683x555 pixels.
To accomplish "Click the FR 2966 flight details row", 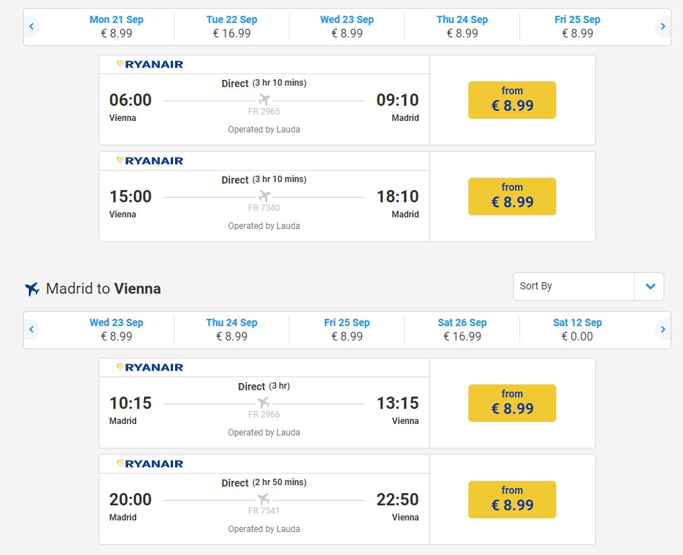I will pos(264,412).
